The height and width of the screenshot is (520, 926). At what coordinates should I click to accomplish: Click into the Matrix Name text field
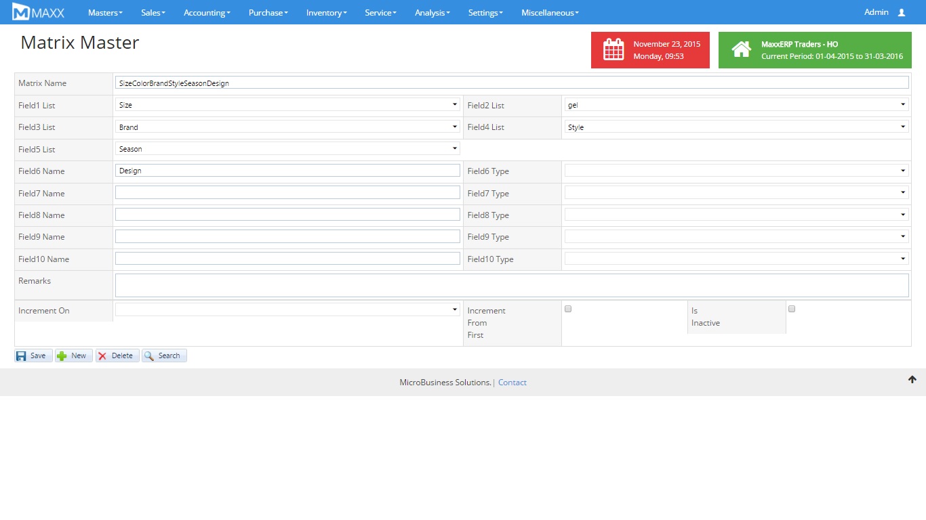click(x=512, y=83)
